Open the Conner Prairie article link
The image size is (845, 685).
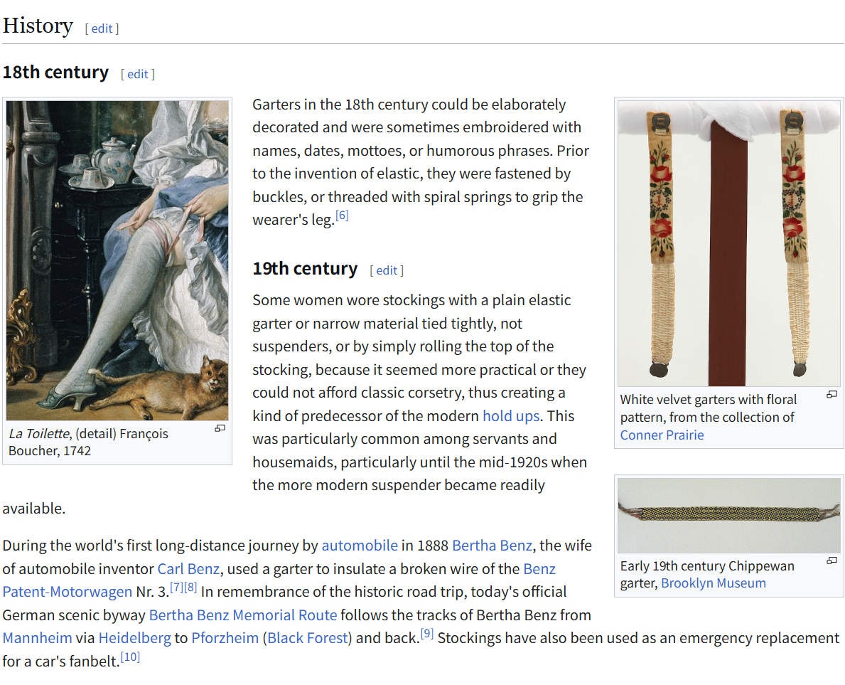(662, 435)
